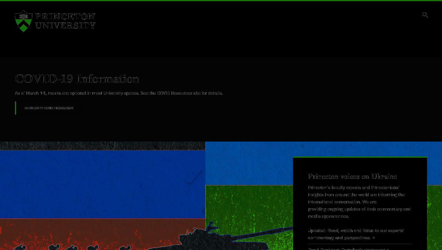The image size is (442, 250).
Task: Click the tank silhouette hero image
Action: pyautogui.click(x=221, y=196)
